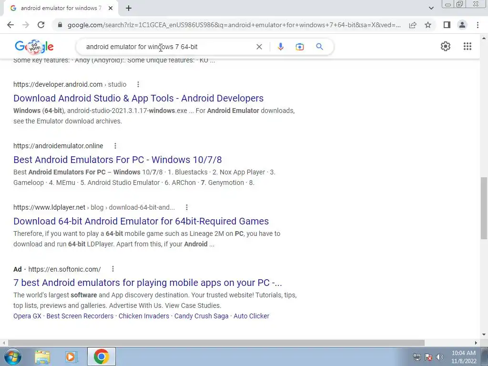This screenshot has width=488, height=366.
Task: Click the Opera GX sitelink
Action: coord(27,316)
